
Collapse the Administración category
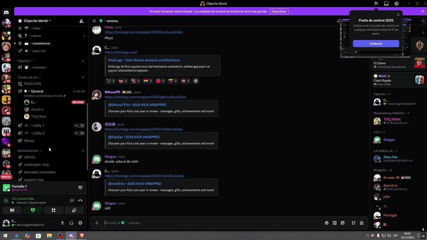point(29,151)
